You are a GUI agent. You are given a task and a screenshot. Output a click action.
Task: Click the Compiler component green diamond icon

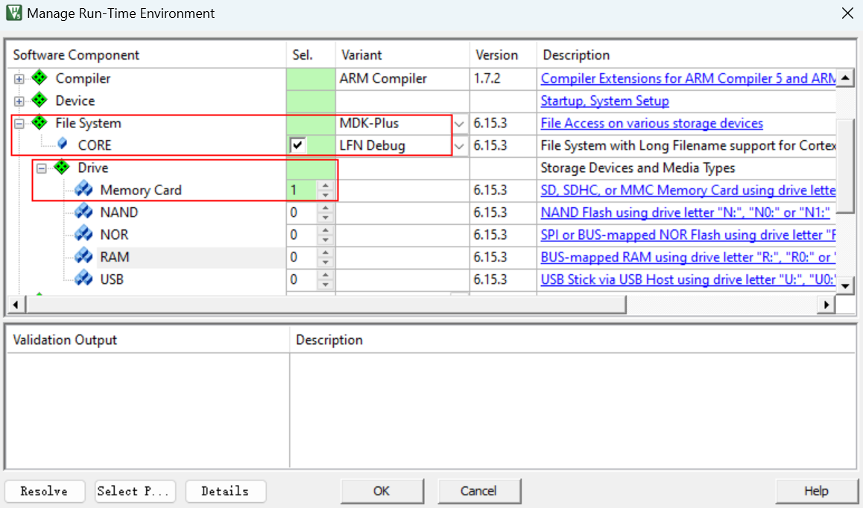pyautogui.click(x=39, y=78)
